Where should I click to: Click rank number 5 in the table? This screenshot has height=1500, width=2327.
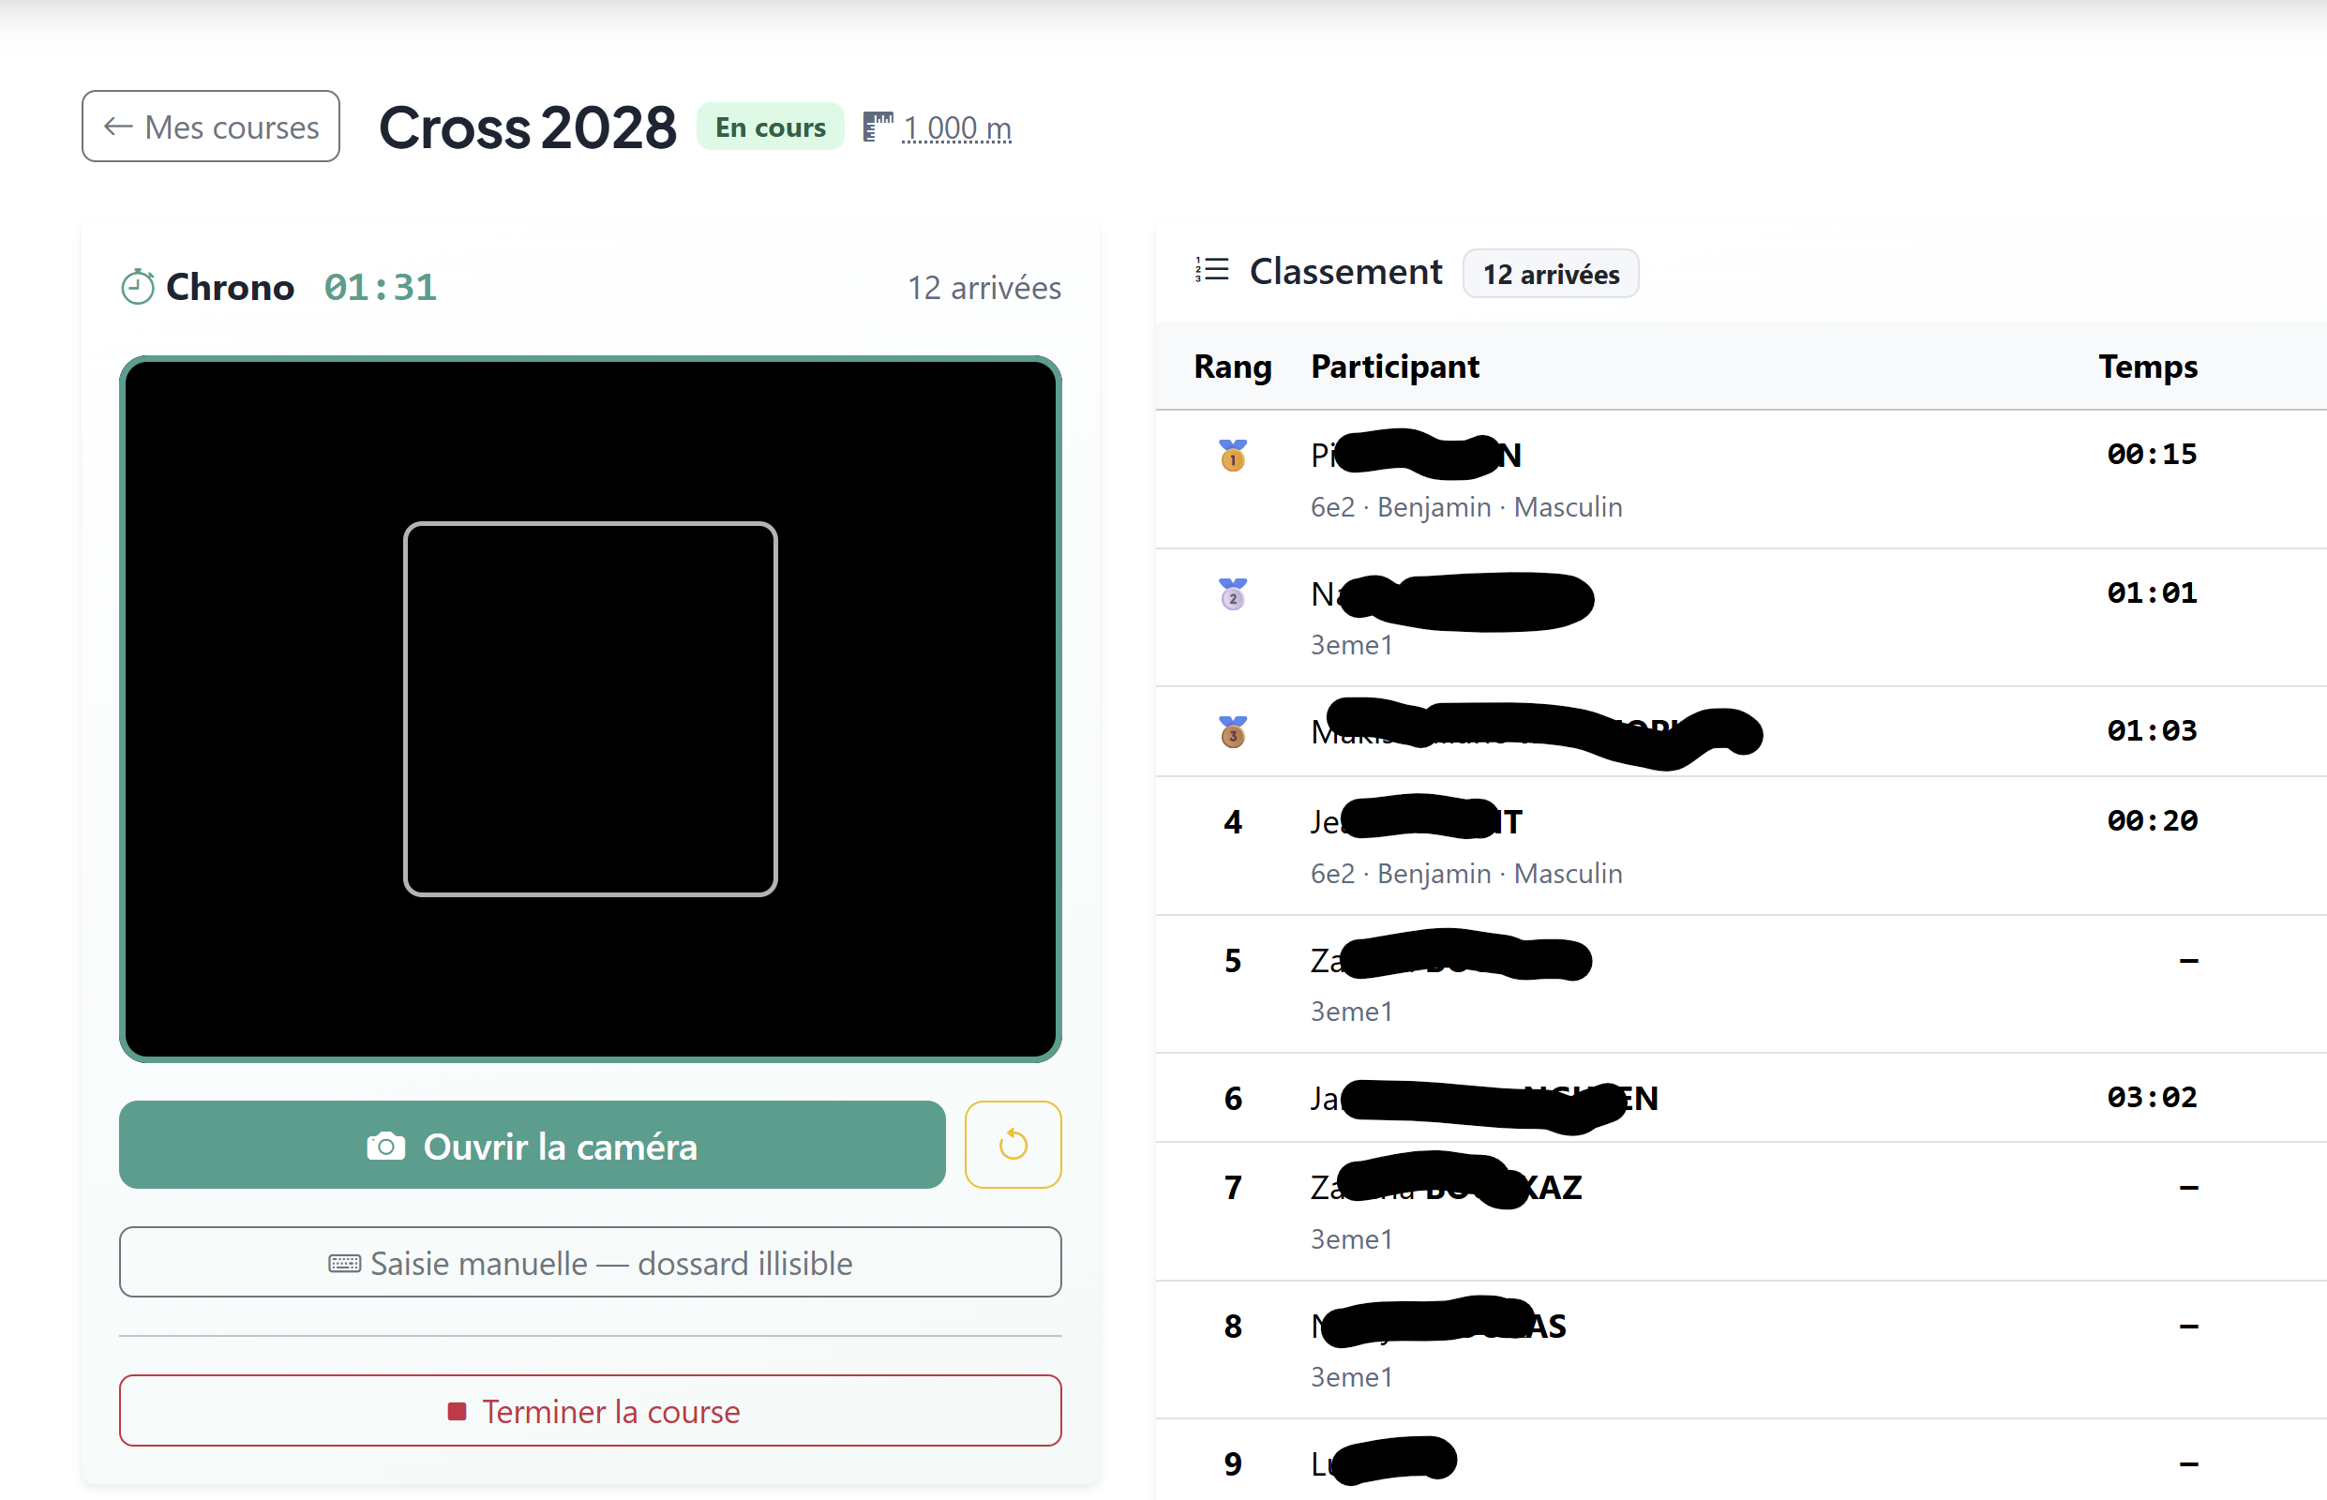1232,960
